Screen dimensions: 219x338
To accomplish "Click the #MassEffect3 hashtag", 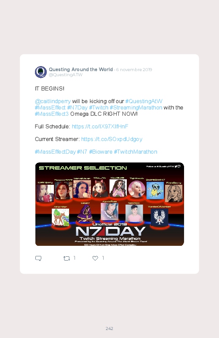I will (51, 114).
